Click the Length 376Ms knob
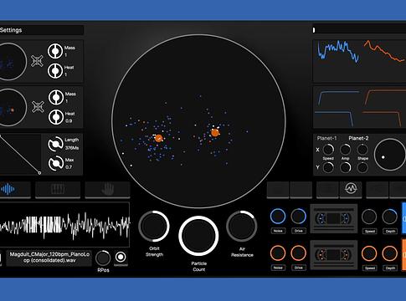The image size is (406, 301). (x=55, y=144)
